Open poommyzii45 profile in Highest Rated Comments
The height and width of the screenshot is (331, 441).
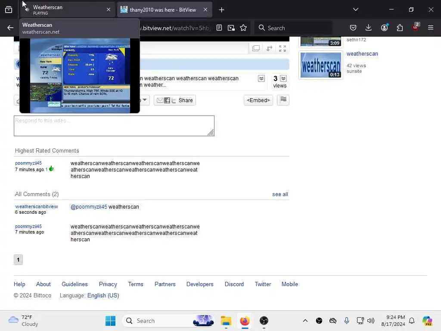28,163
